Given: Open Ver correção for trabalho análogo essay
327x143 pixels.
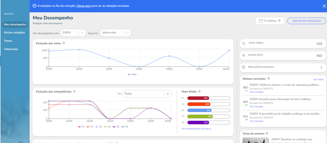Looking at the screenshot, I should (x=257, y=121).
